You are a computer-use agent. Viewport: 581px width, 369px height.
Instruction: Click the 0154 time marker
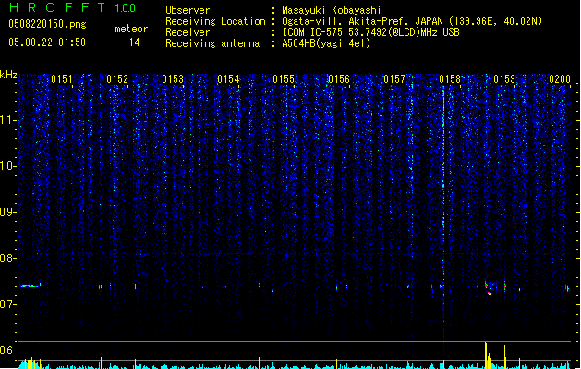(228, 79)
